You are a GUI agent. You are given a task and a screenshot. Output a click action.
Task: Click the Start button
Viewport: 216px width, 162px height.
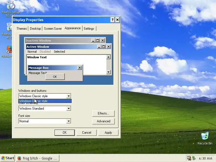[x=8, y=158]
